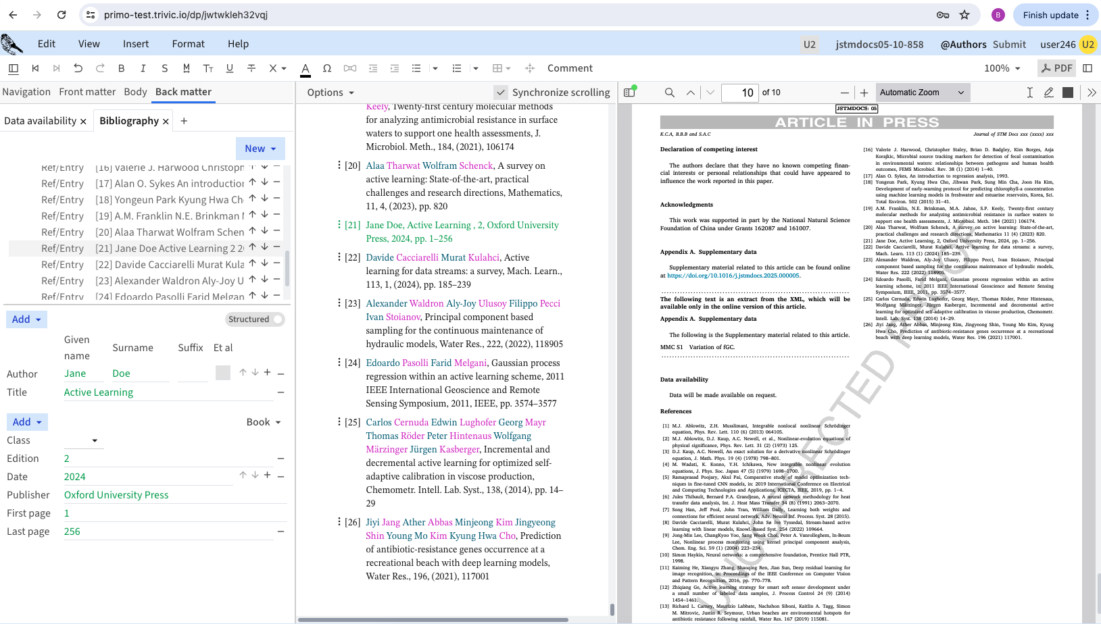Image resolution: width=1101 pixels, height=624 pixels.
Task: Open the Book reference type dropdown
Action: pyautogui.click(x=264, y=422)
